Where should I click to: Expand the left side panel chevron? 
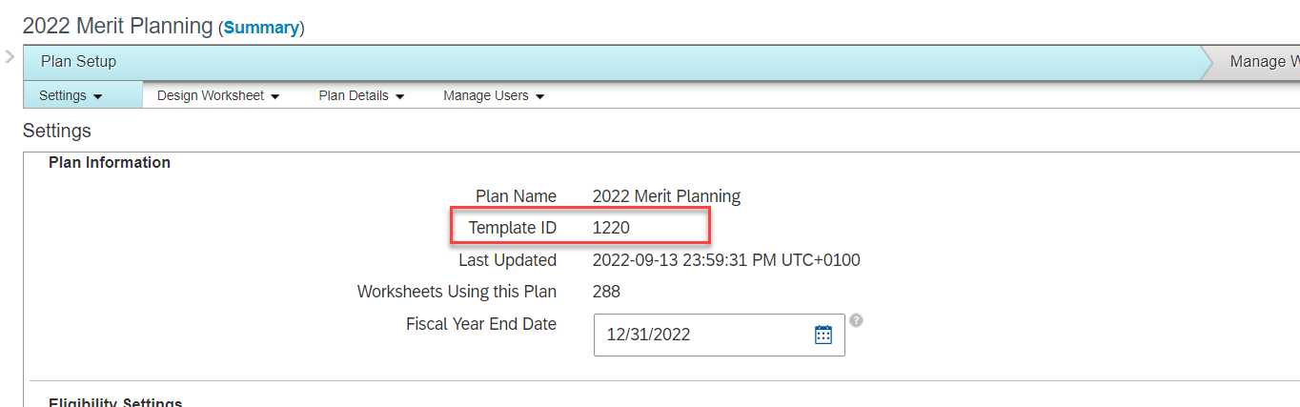pos(10,57)
